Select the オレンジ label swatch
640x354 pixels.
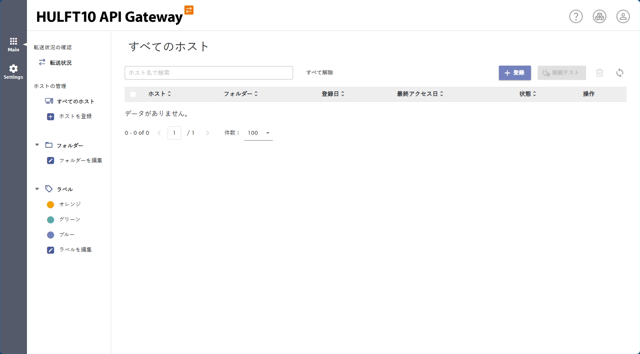(51, 205)
